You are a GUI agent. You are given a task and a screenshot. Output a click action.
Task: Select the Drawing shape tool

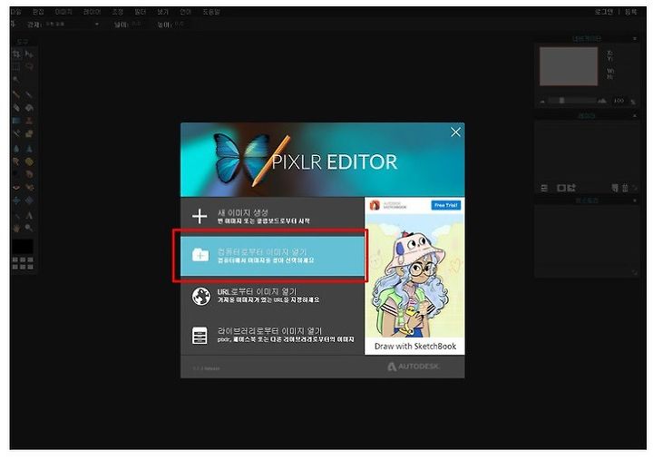[29, 133]
